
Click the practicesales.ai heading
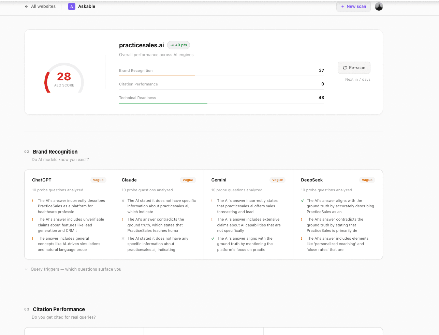tap(142, 45)
